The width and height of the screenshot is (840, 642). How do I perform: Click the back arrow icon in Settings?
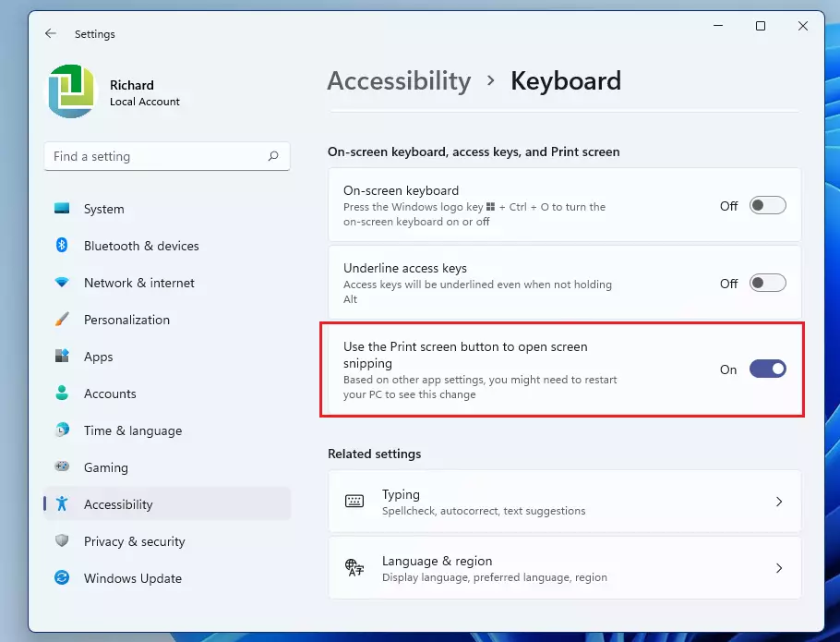[x=51, y=33]
